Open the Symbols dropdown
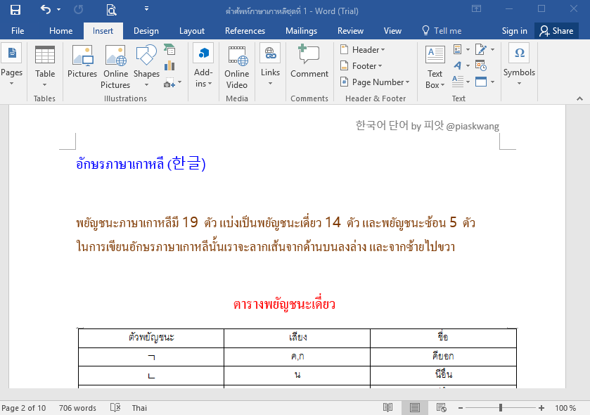Image resolution: width=590 pixels, height=415 pixels. pyautogui.click(x=519, y=65)
